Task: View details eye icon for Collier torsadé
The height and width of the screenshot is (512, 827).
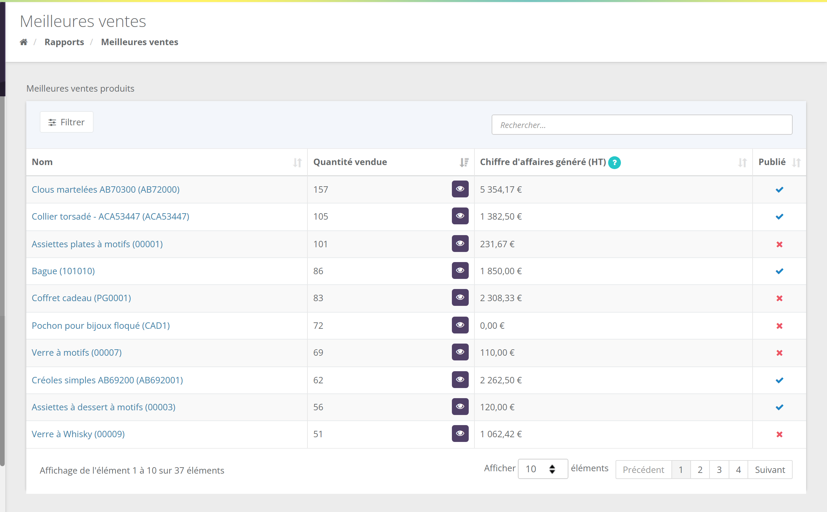Action: [460, 216]
